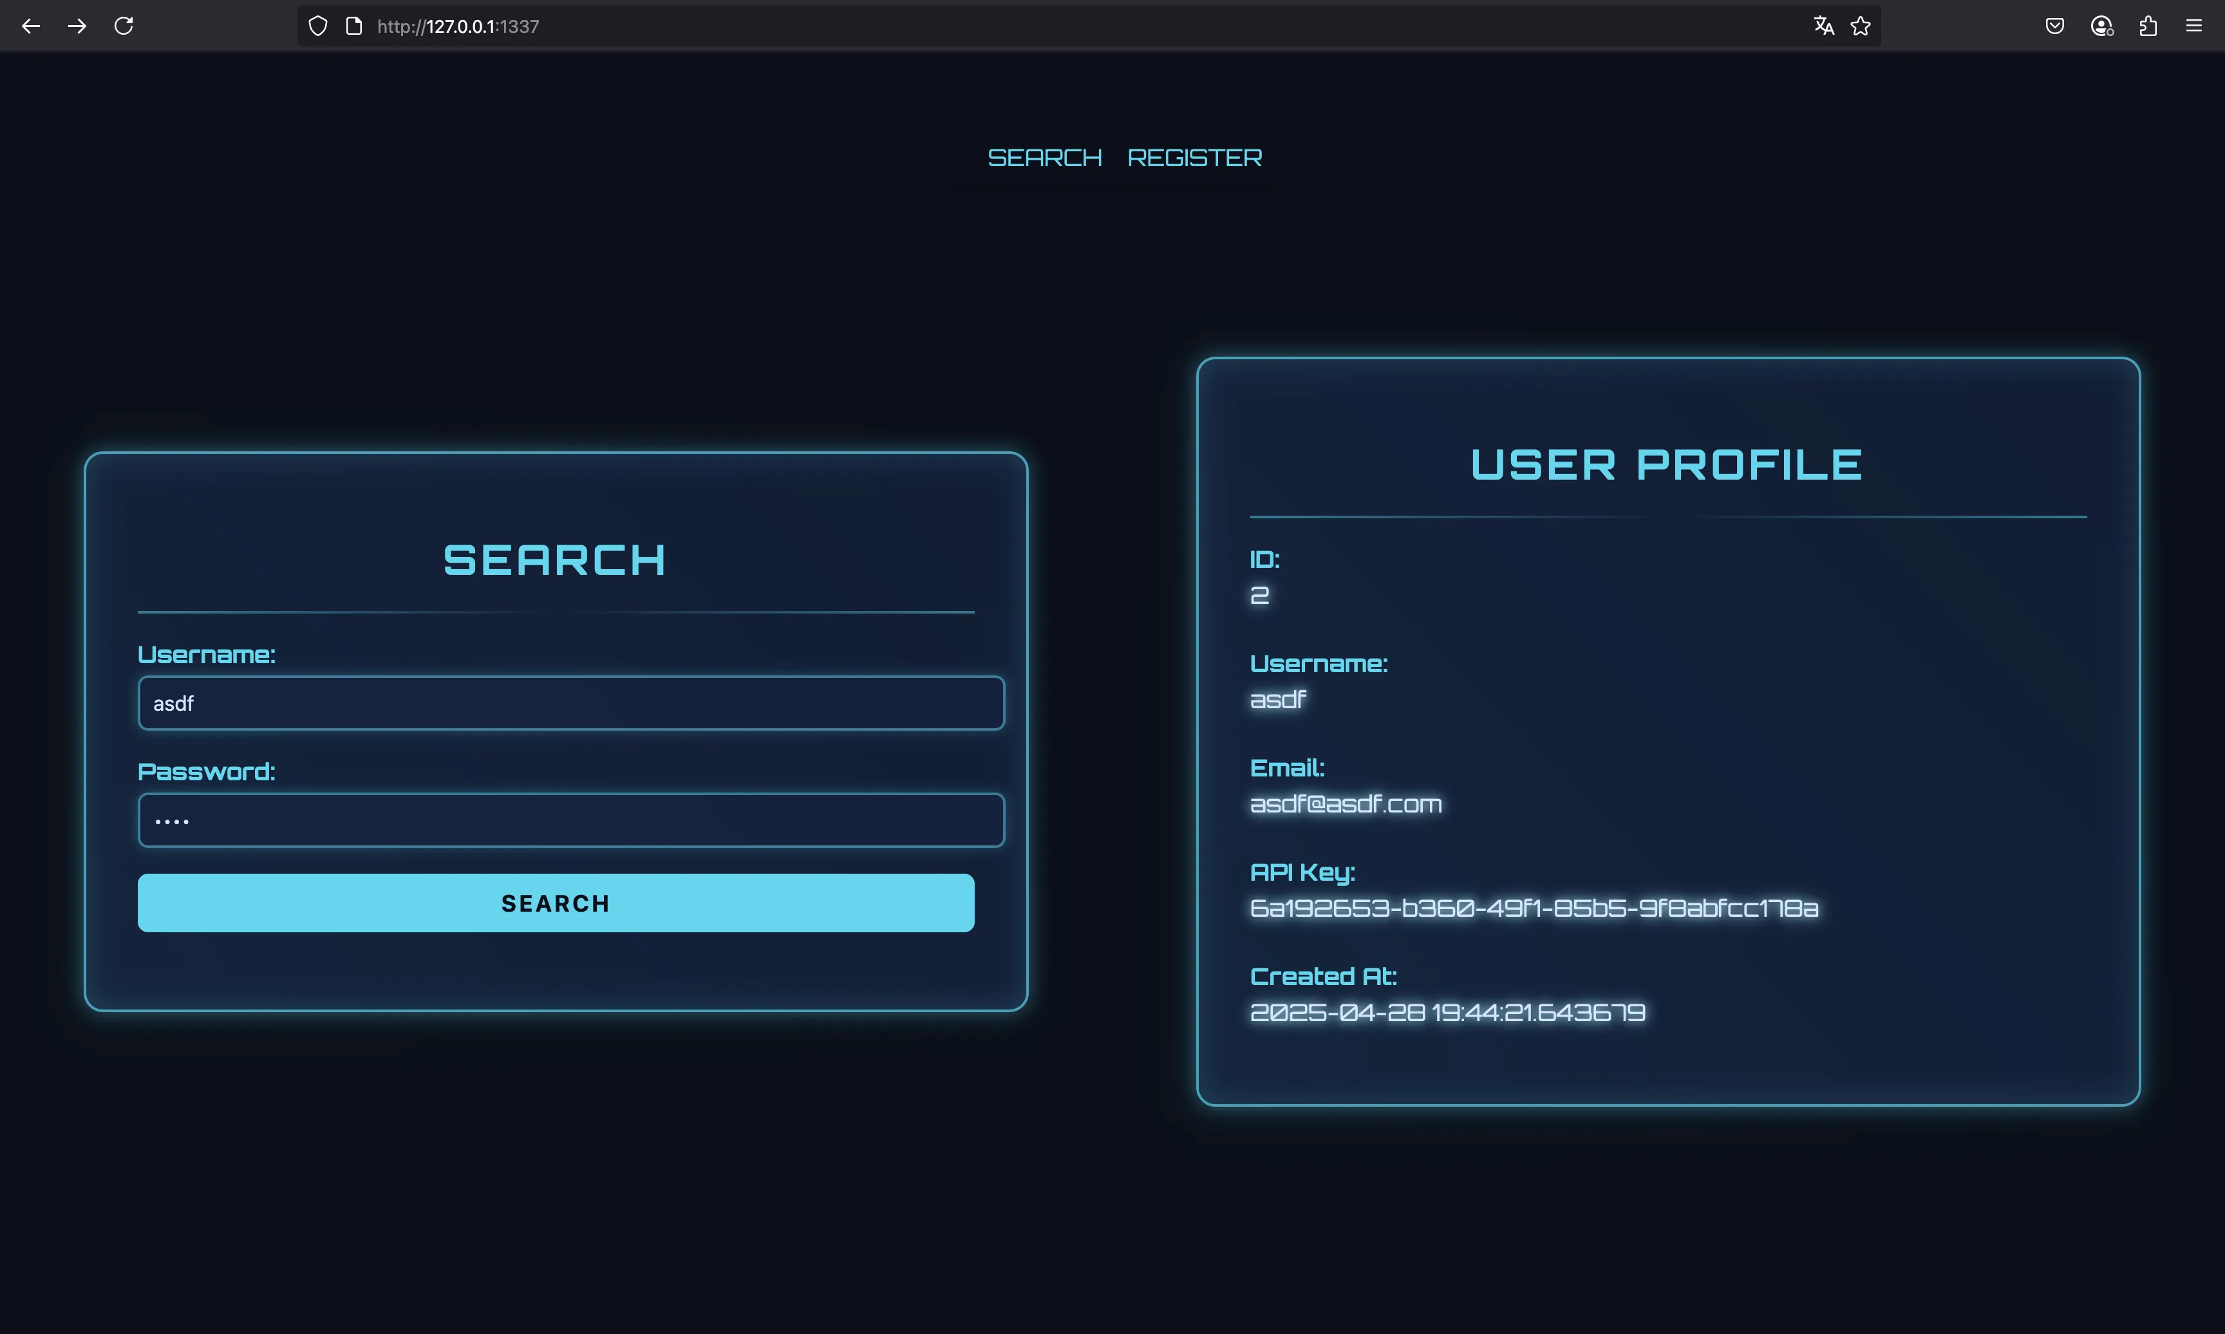Click the URL address bar text
The width and height of the screenshot is (2225, 1334).
click(x=457, y=26)
